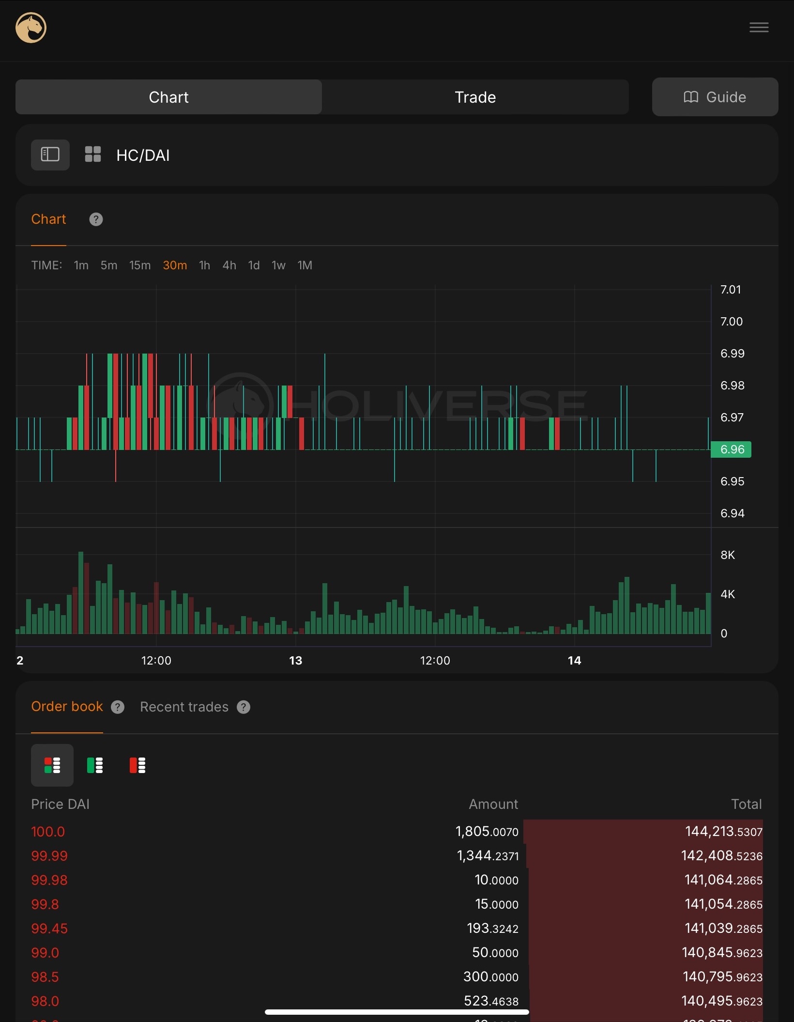Click the 100.0 price row
This screenshot has height=1022, width=794.
pyautogui.click(x=397, y=832)
